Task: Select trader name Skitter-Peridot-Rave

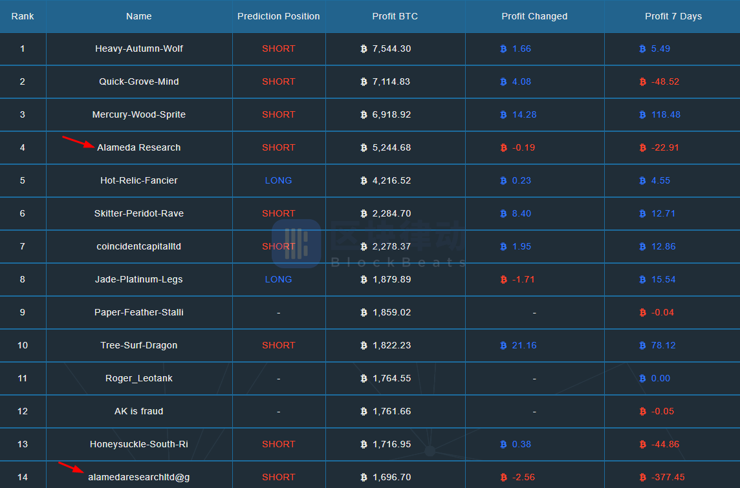Action: point(138,213)
